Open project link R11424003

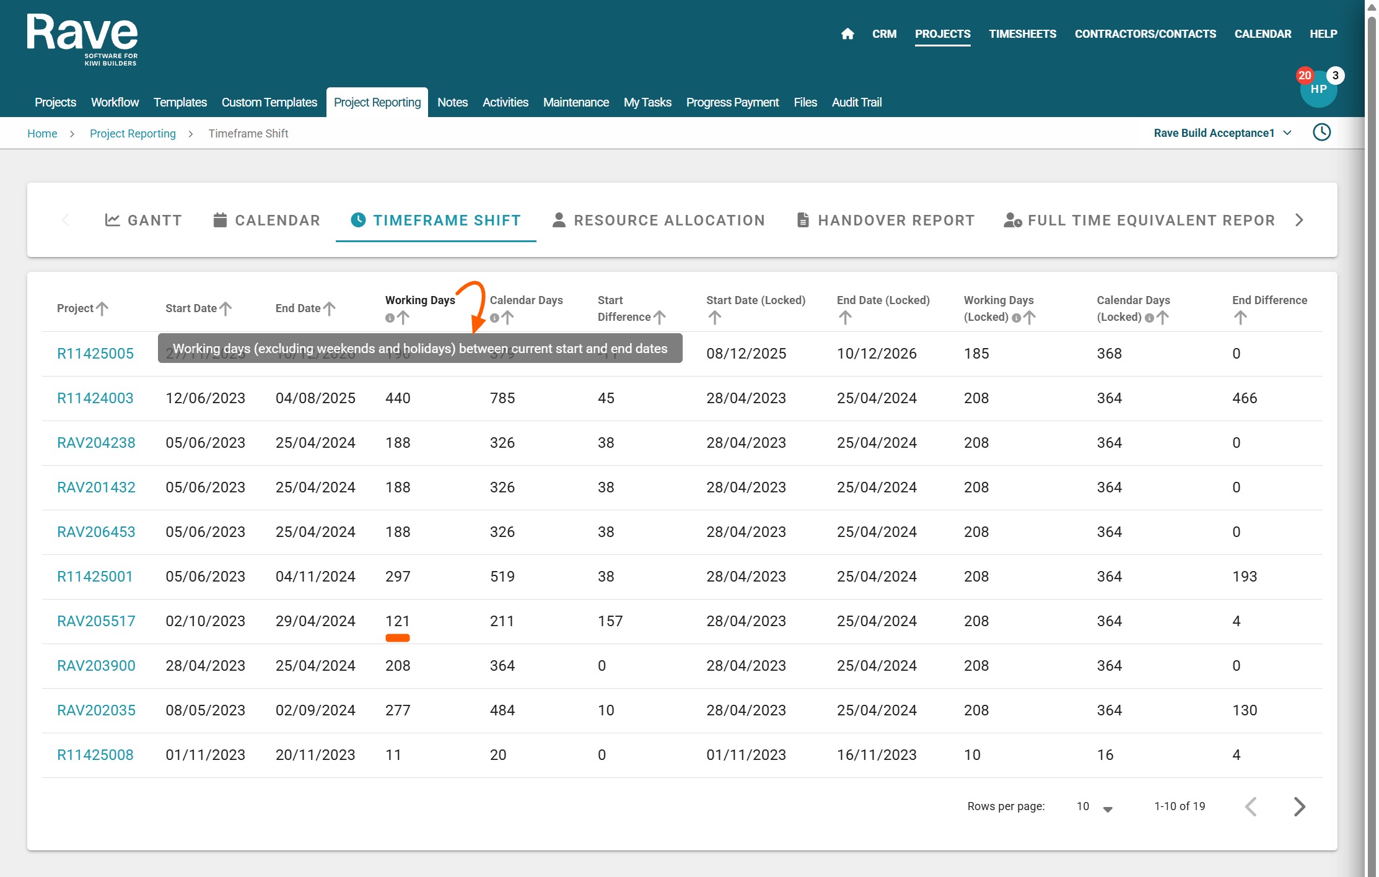click(95, 398)
